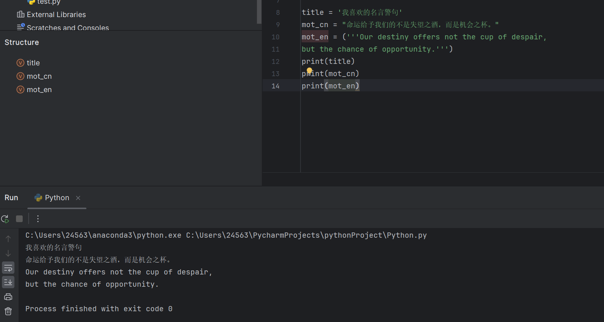
Task: Clear console output with the trash icon
Action: (8, 311)
